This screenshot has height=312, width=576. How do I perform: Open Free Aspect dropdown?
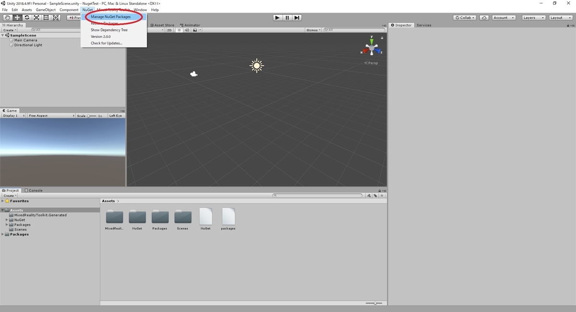51,116
